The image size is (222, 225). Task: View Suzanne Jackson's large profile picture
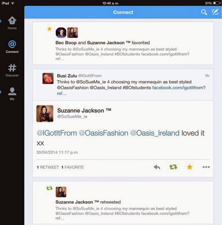pyautogui.click(x=45, y=113)
